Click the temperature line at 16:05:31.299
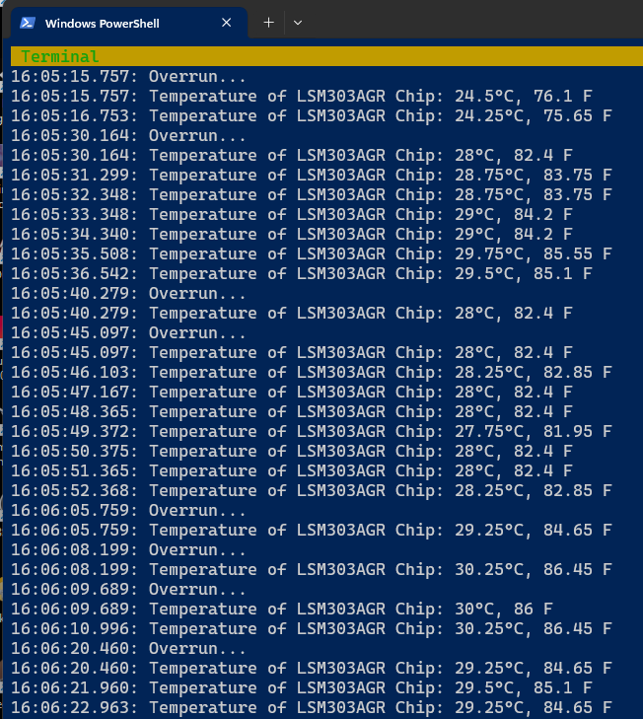 (x=312, y=176)
